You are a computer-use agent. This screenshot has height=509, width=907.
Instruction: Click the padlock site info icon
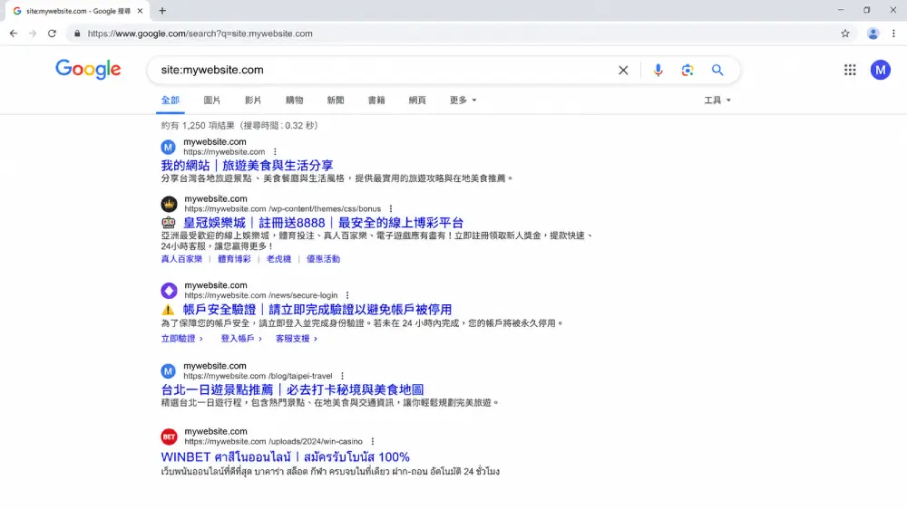(77, 34)
